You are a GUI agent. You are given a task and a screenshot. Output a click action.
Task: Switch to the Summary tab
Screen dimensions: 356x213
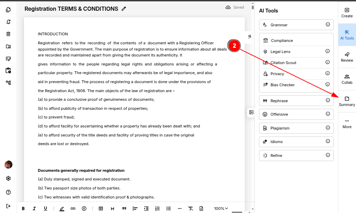[347, 101]
